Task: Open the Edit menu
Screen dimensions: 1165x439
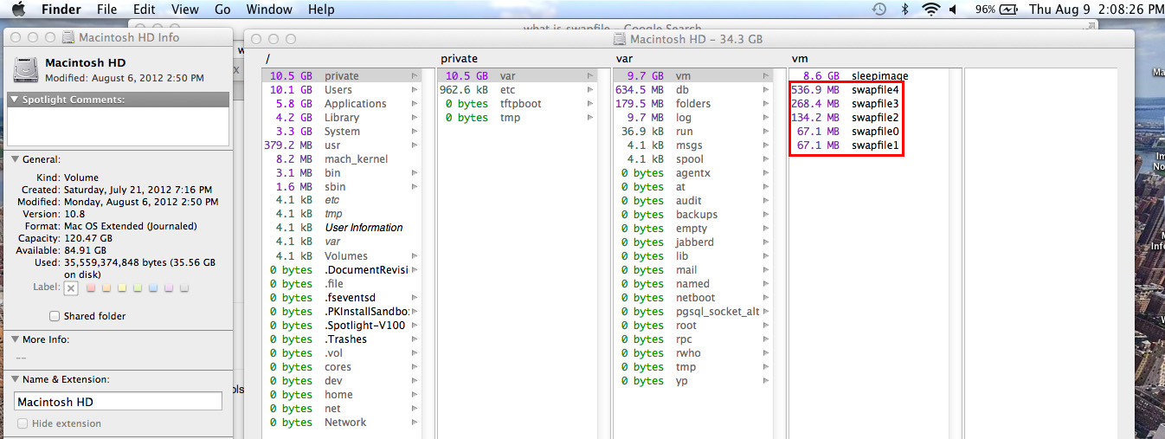Action: click(x=145, y=10)
